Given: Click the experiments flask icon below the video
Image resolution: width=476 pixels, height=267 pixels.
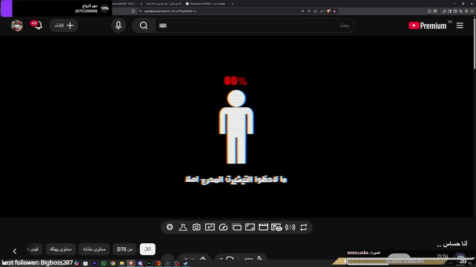Looking at the screenshot, I should click(183, 227).
